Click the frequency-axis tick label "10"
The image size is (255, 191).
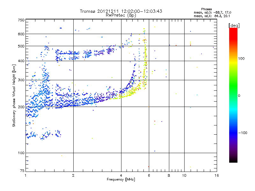[x=184, y=175]
